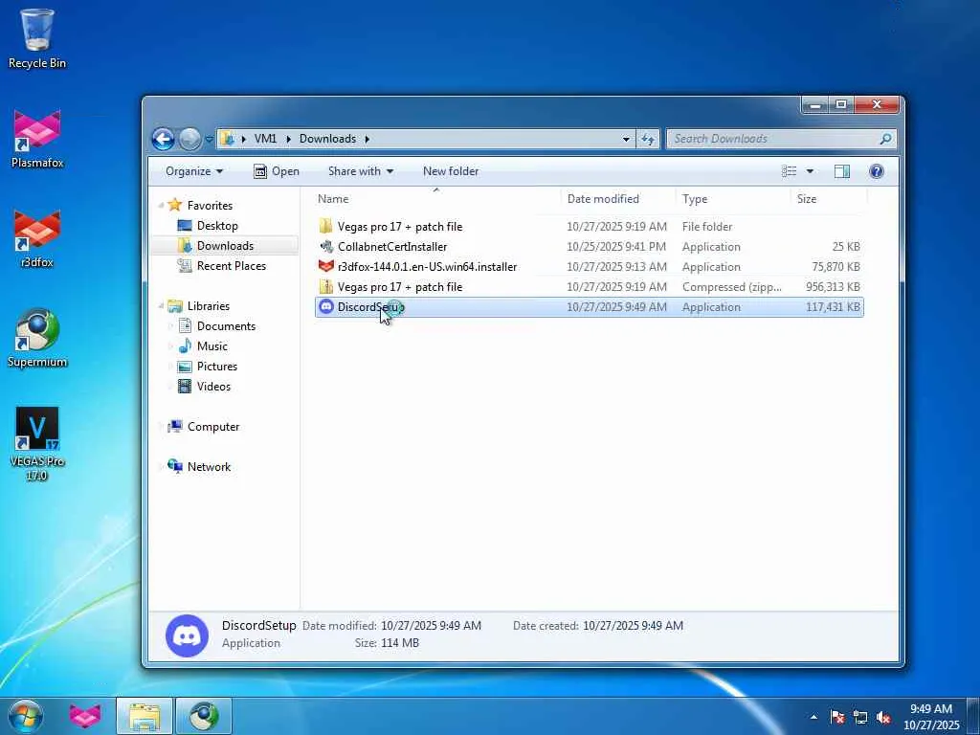Select the Supermium desktop shortcut
980x735 pixels.
pyautogui.click(x=37, y=338)
